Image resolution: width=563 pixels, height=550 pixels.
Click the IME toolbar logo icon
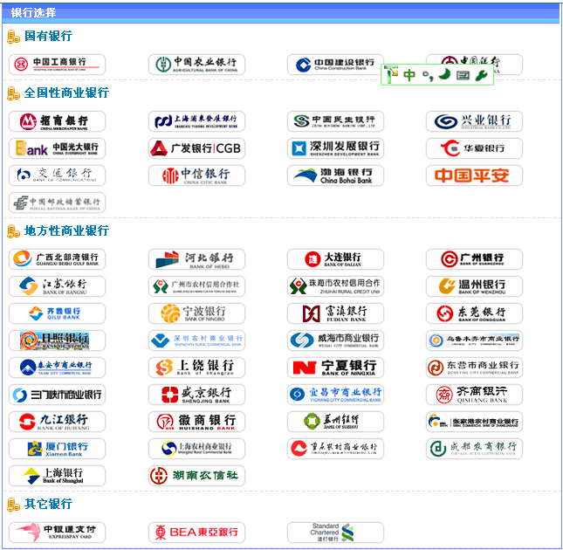pos(391,75)
